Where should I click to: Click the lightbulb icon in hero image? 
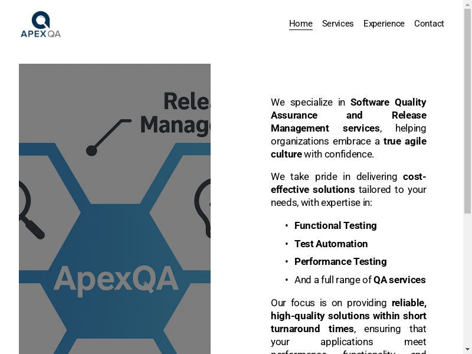(204, 206)
